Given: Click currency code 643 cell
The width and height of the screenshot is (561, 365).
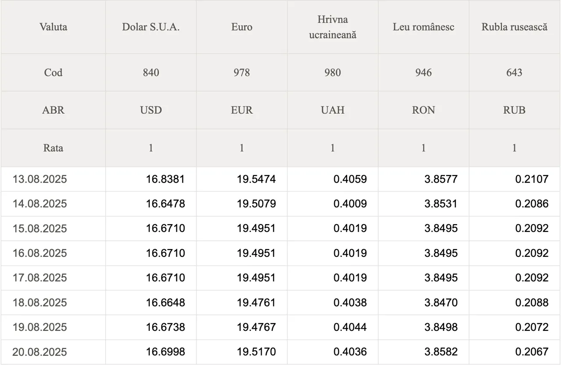Looking at the screenshot, I should coord(515,73).
